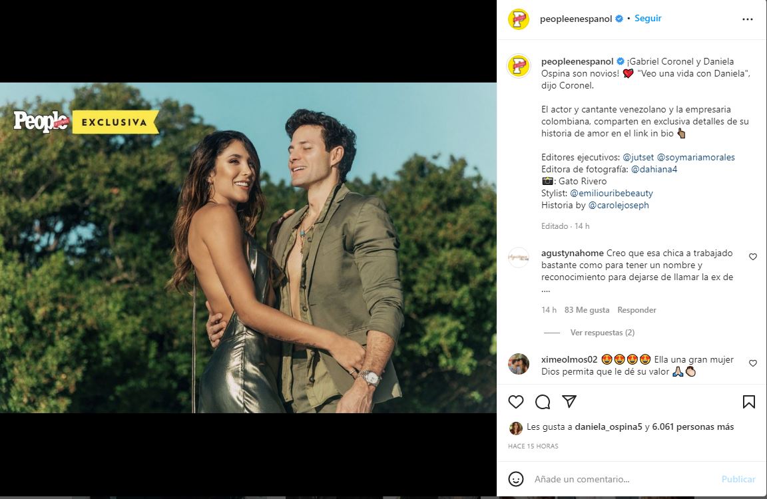Expand "Ver respuestas (2)" replies
The height and width of the screenshot is (499, 767).
(602, 333)
